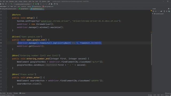Open the Build tool window button
The image size is (171, 96).
16,93
